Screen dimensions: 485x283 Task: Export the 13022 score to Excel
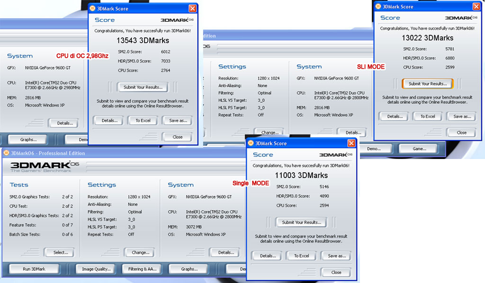(x=428, y=116)
